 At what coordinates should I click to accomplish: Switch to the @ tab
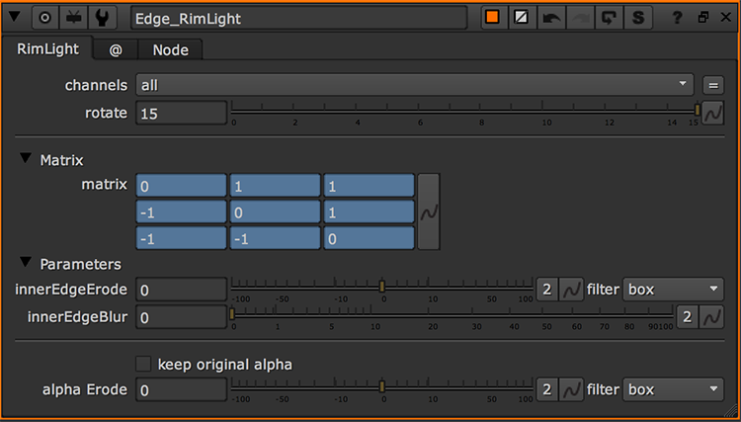click(x=115, y=49)
